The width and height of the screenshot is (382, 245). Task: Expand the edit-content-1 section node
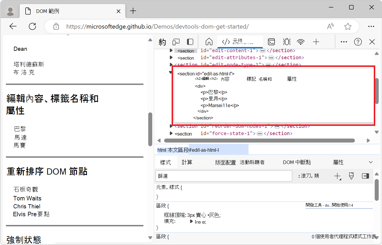pyautogui.click(x=171, y=50)
